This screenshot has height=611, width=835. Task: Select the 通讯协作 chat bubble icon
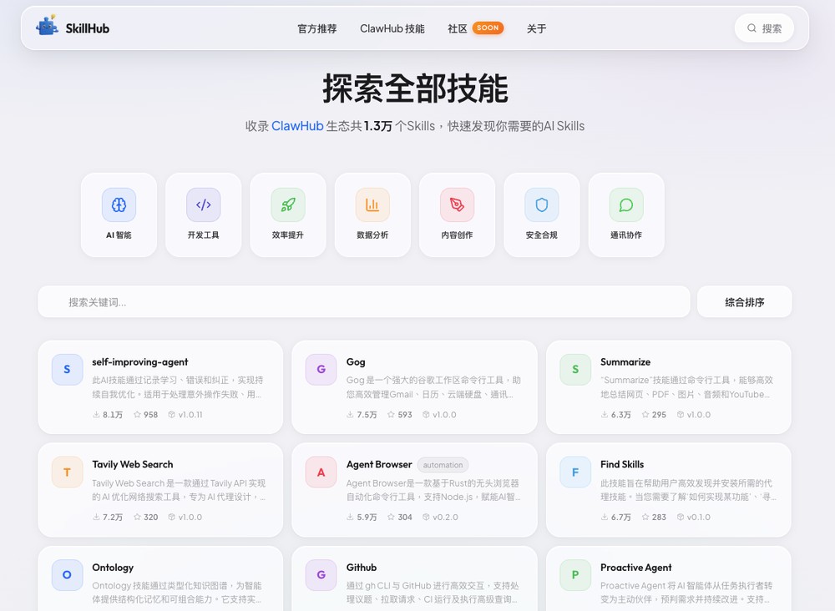[x=626, y=204]
